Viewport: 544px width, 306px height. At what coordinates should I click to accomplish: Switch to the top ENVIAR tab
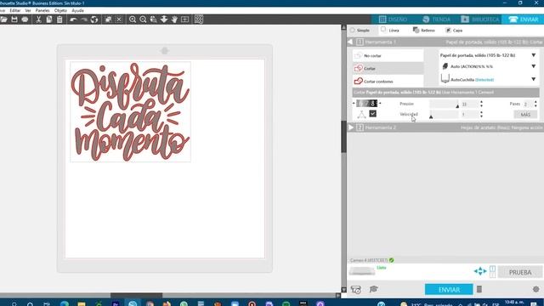click(524, 20)
